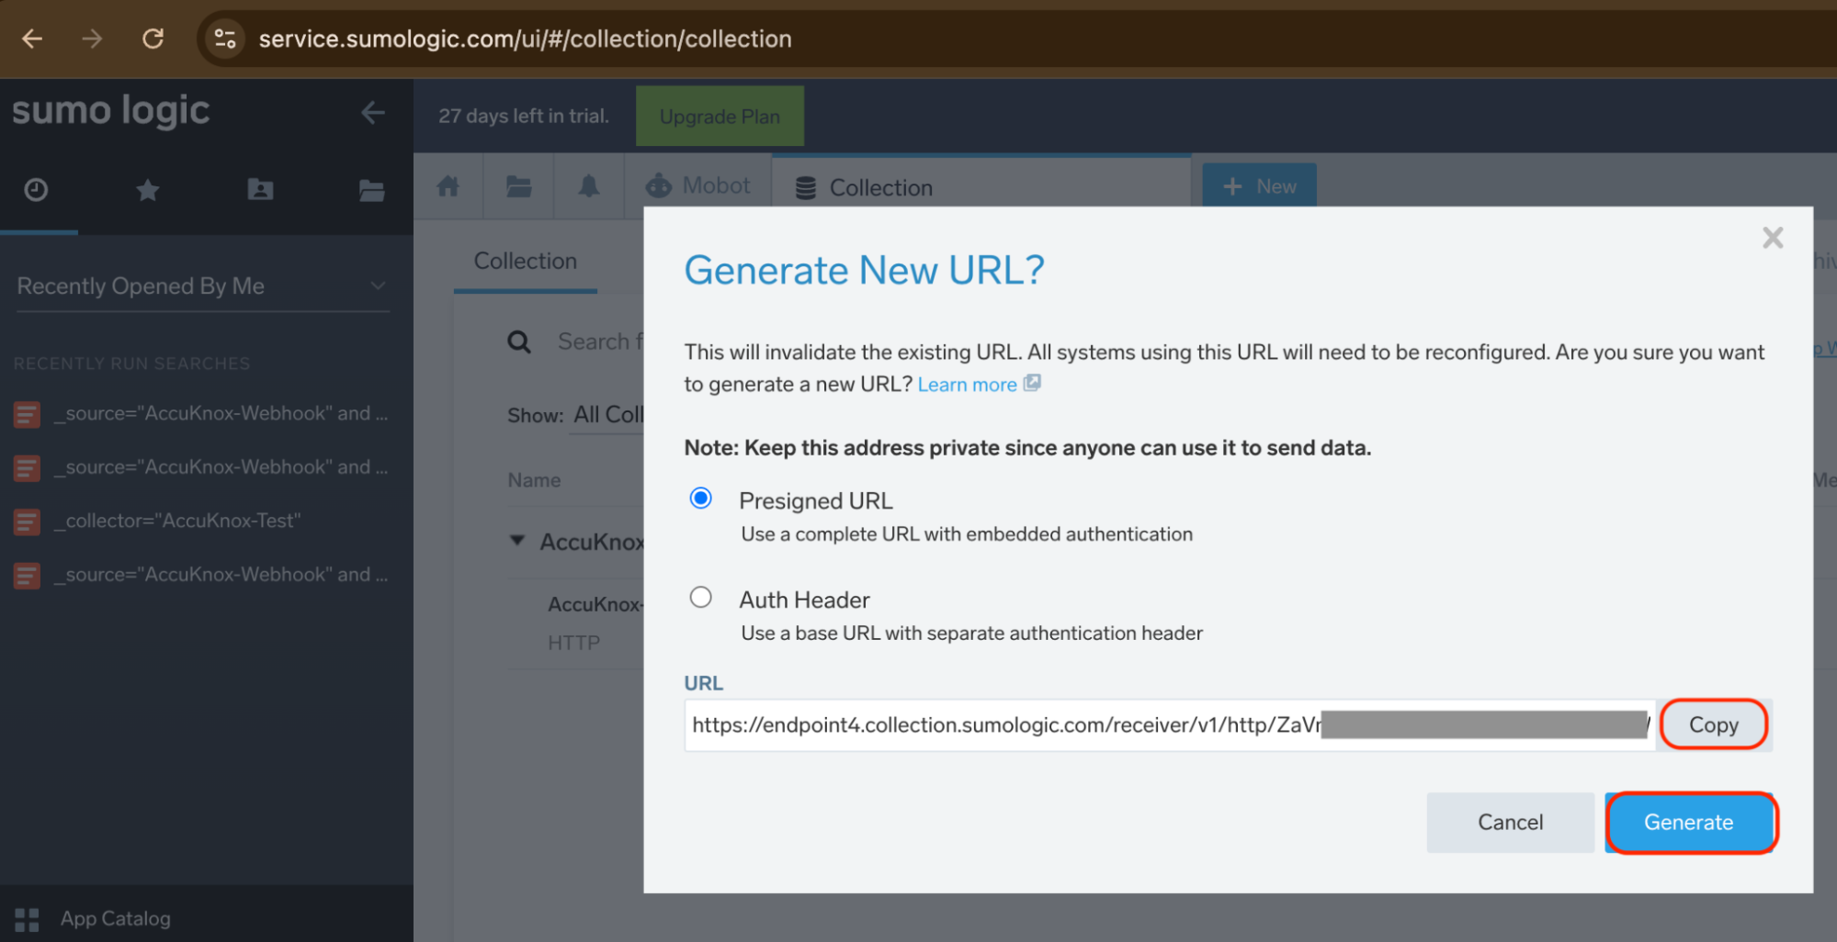Collapse the AccuKnox collector row triangle
Image resolution: width=1837 pixels, height=942 pixels.
517,541
